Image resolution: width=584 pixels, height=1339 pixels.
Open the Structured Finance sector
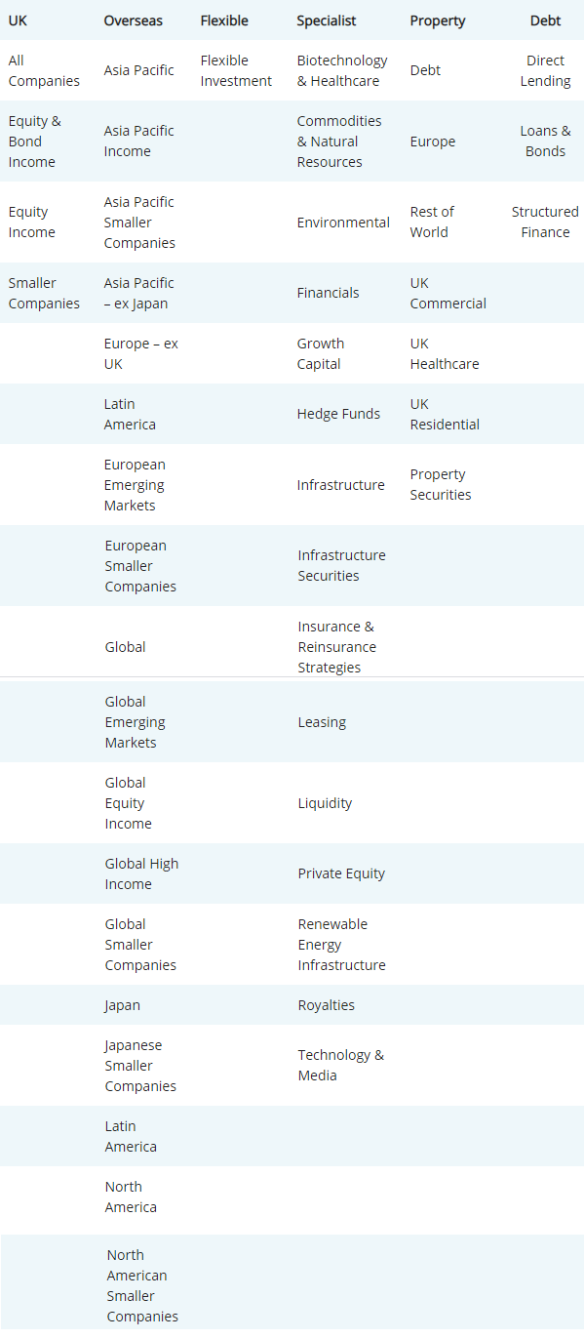(545, 222)
